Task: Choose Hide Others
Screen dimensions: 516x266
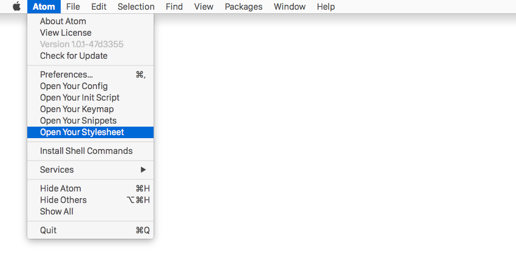Action: tap(90, 200)
